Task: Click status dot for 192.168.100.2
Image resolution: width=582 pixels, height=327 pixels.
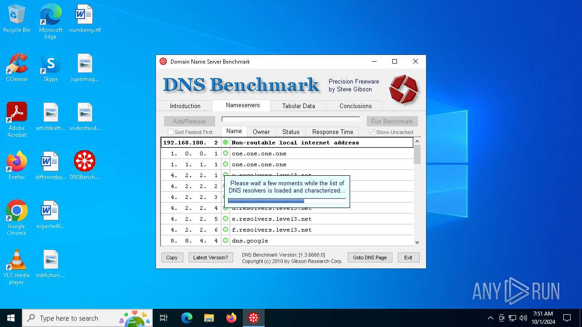Action: (226, 142)
